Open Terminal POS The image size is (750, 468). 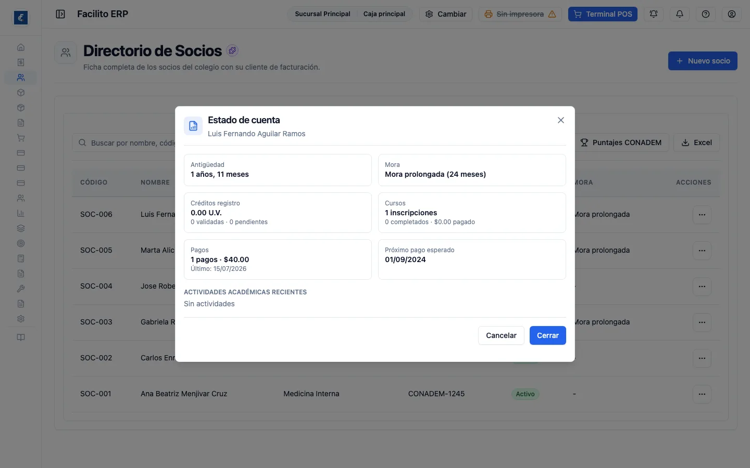click(603, 14)
